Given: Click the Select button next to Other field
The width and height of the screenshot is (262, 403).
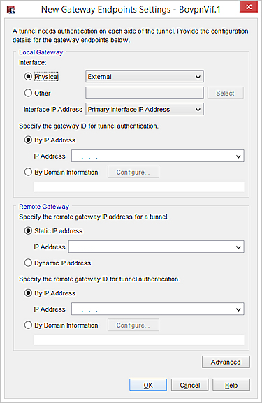Looking at the screenshot, I should pos(225,94).
